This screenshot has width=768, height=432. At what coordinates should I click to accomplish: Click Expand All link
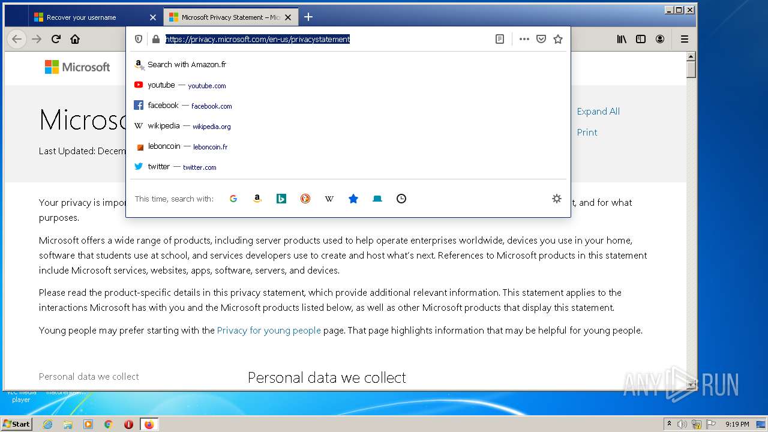(x=598, y=111)
